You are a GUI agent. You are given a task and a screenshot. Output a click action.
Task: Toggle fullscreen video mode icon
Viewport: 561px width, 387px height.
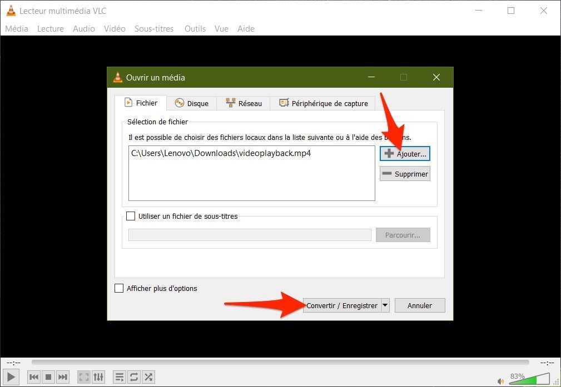coord(84,377)
